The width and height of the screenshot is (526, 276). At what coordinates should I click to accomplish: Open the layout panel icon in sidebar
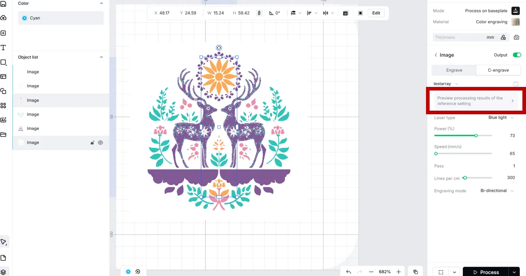click(3, 77)
